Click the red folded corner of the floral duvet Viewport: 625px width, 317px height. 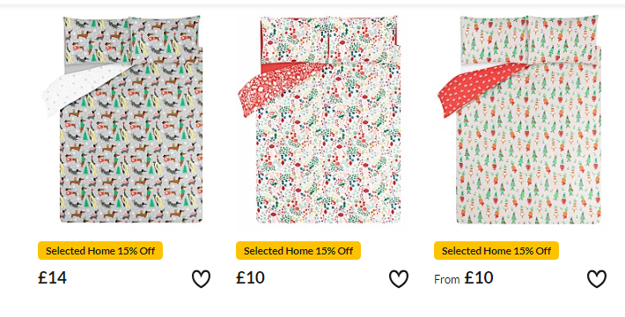(275, 90)
